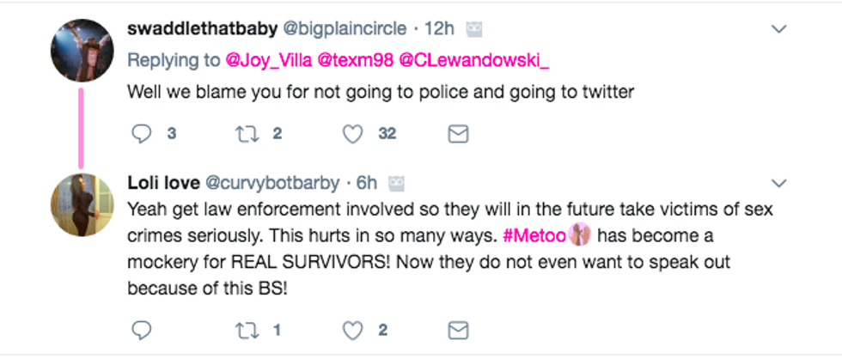
Task: Open the #Metoo hashtag
Action: tap(534, 235)
